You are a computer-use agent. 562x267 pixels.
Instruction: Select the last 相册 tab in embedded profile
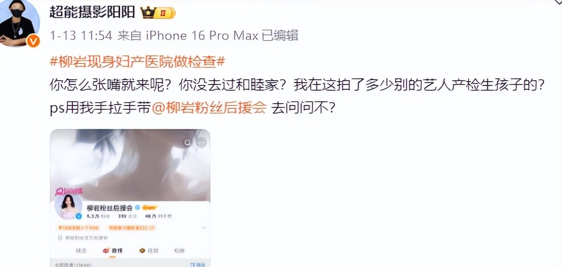tap(178, 250)
